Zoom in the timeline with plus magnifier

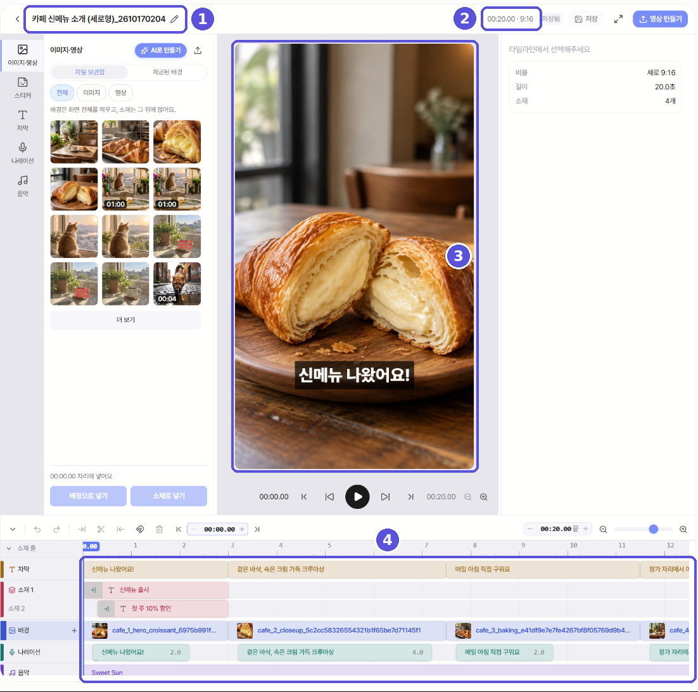pos(683,529)
